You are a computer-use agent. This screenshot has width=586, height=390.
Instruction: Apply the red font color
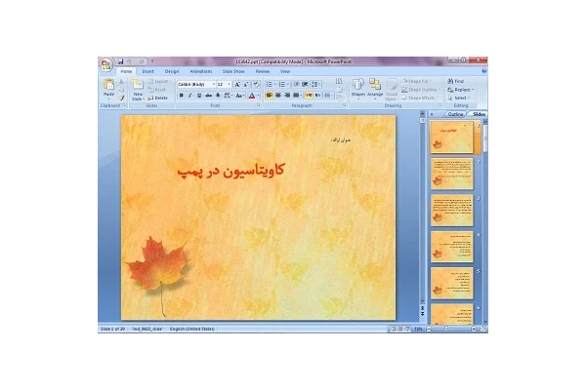click(252, 96)
